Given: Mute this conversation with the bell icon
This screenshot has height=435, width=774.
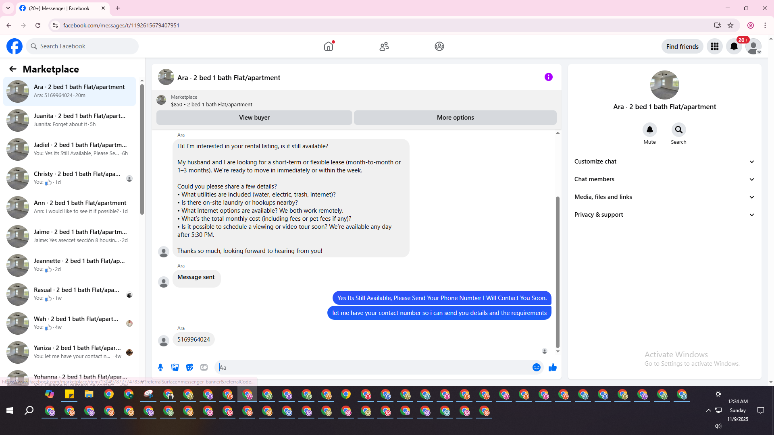Looking at the screenshot, I should [649, 130].
